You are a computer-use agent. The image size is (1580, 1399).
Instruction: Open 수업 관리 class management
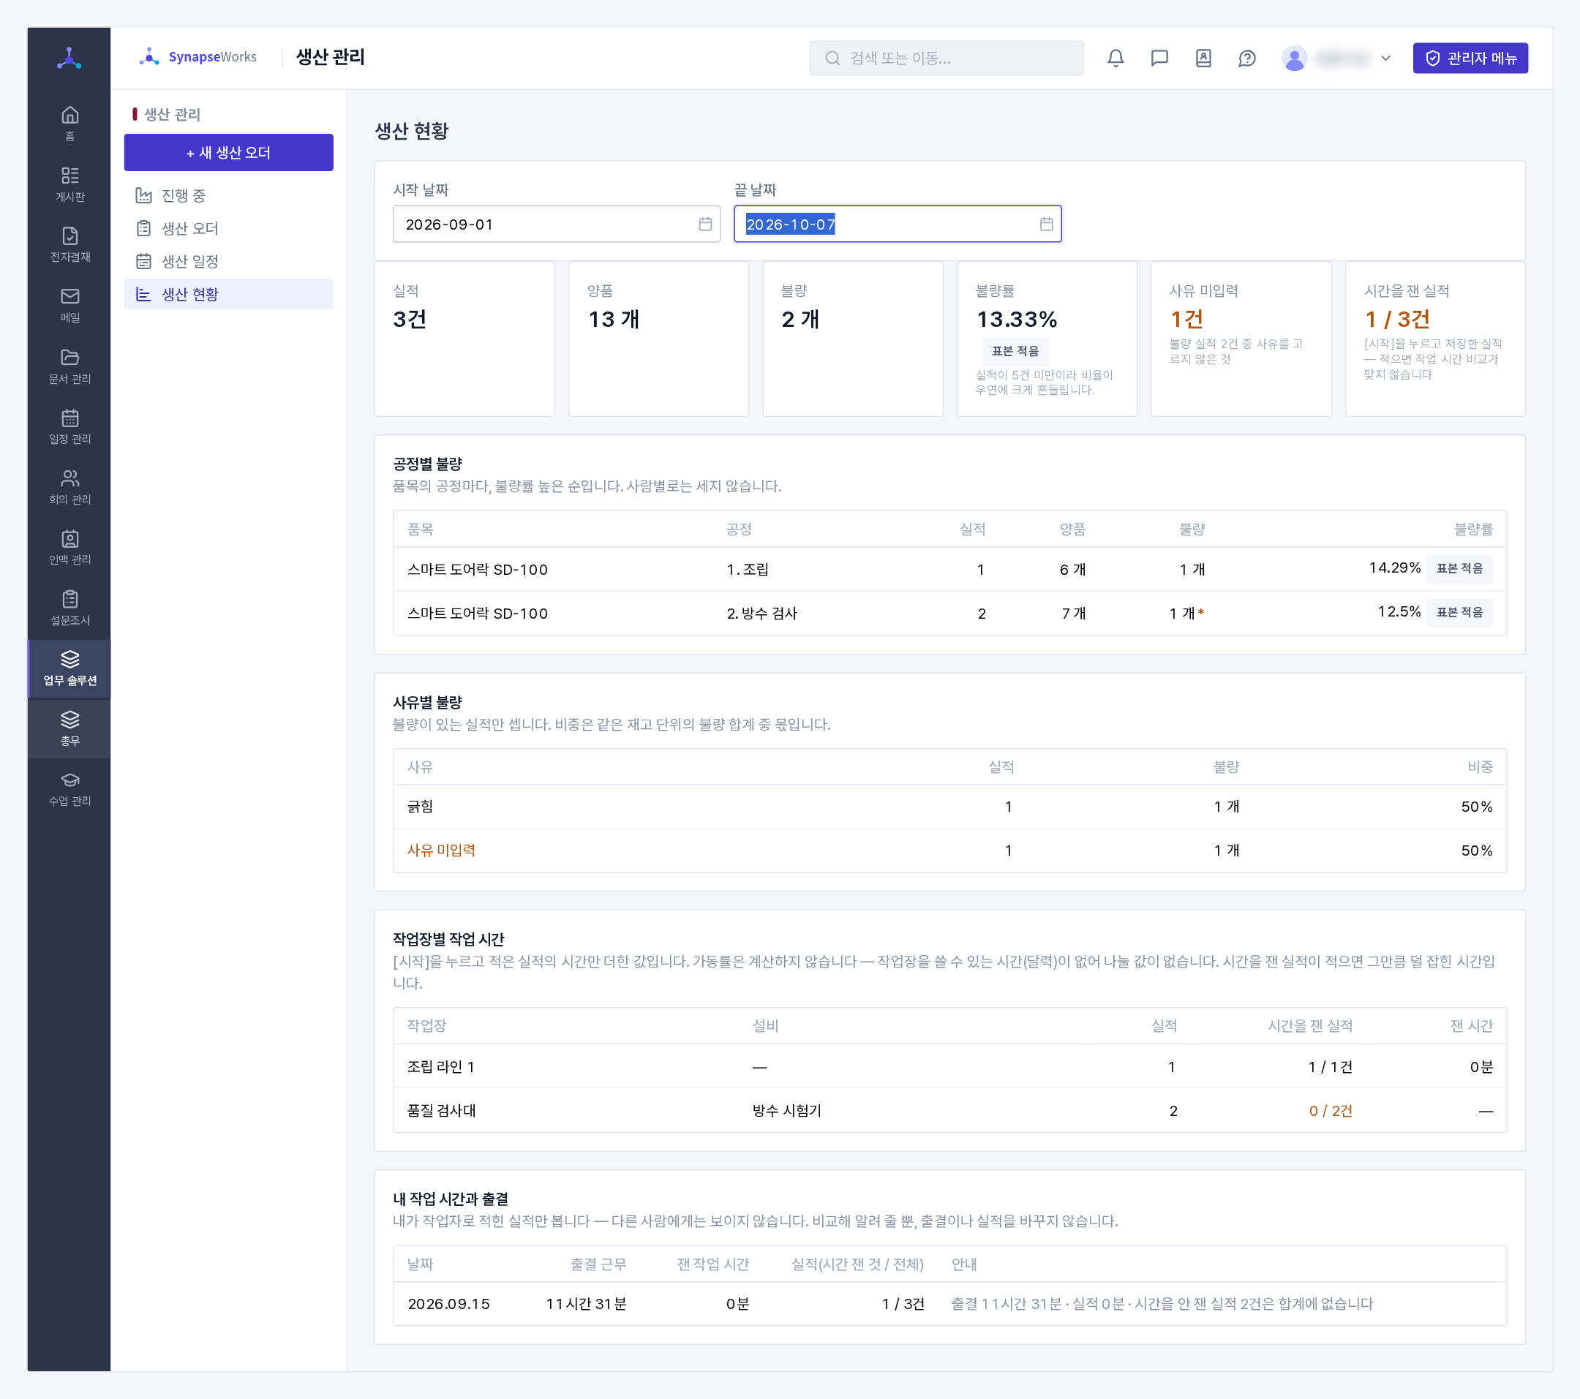point(69,788)
